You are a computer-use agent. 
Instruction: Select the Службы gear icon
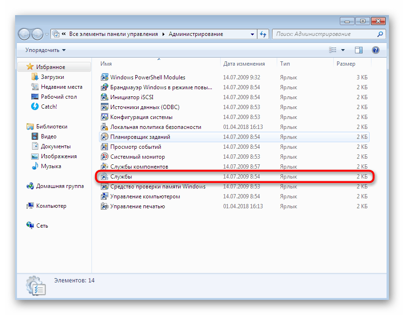point(104,177)
